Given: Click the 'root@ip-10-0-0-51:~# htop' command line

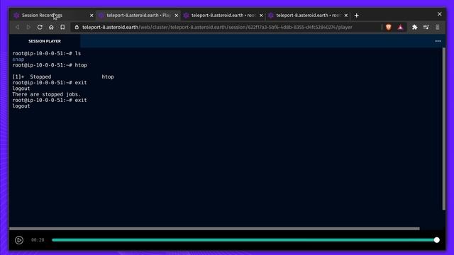Looking at the screenshot, I should 50,65.
